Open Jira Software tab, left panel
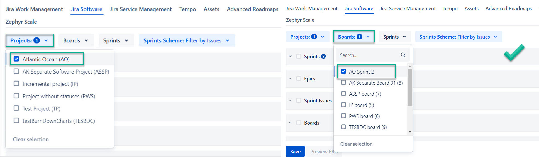 coord(86,9)
